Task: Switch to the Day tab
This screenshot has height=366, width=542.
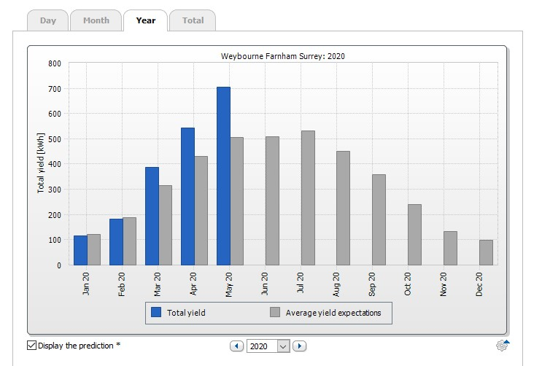Action: tap(47, 20)
